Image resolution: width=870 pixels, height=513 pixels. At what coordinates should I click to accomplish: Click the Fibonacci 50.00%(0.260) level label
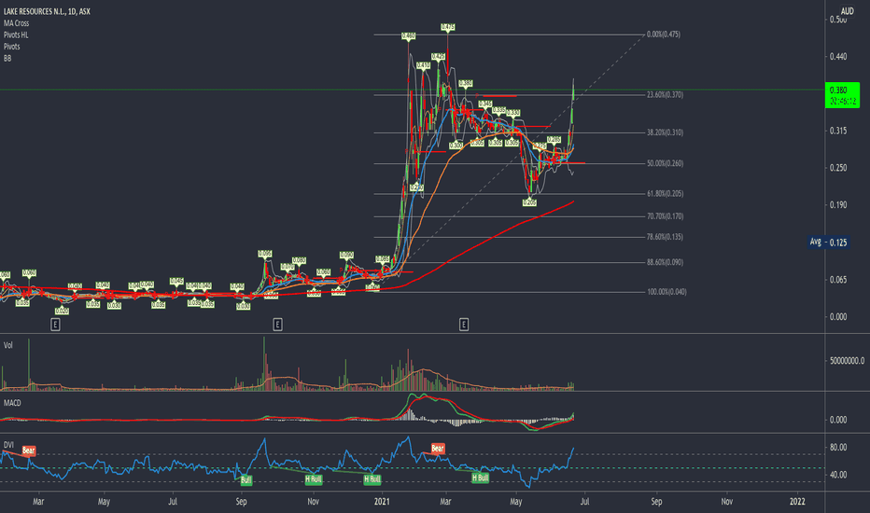[665, 163]
